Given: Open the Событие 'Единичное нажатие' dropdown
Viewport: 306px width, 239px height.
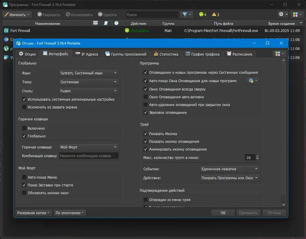Looking at the screenshot, I should [x=230, y=169].
